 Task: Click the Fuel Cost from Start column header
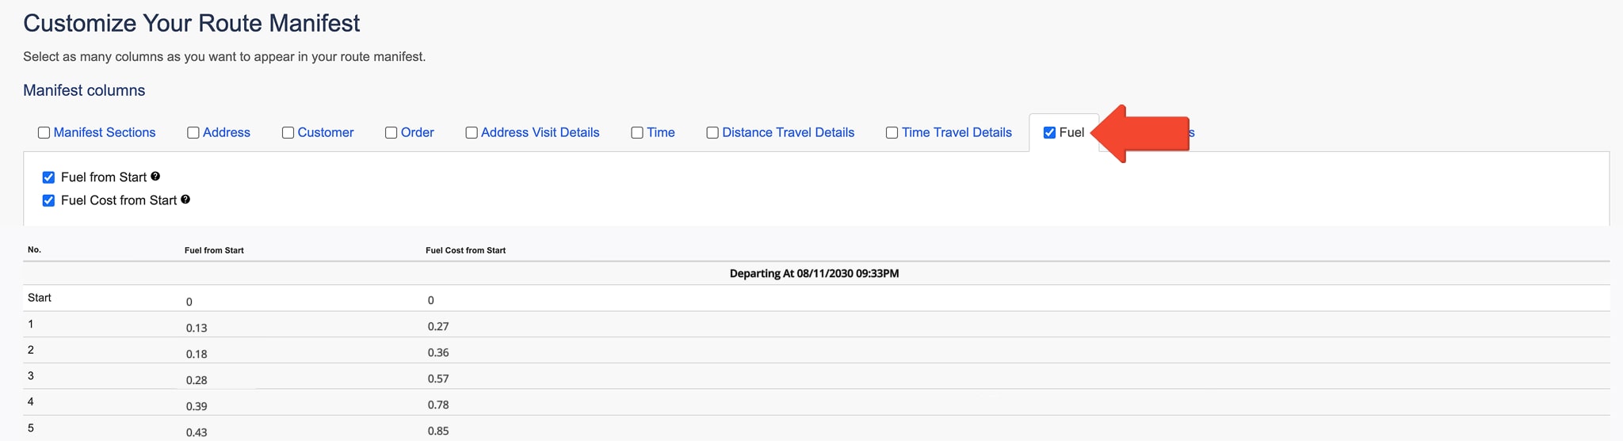[x=465, y=250]
